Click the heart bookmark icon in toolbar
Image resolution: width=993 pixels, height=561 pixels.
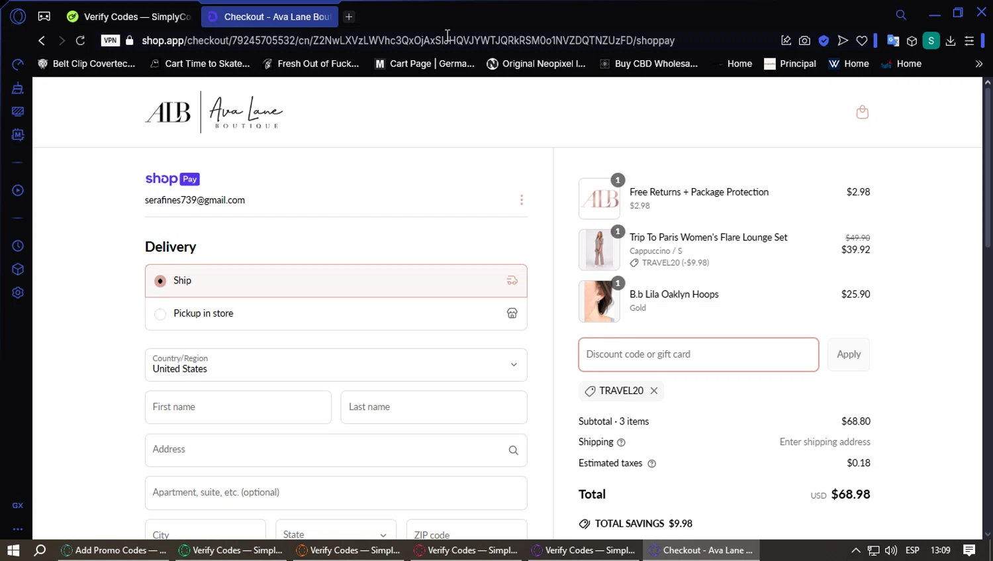[862, 40]
